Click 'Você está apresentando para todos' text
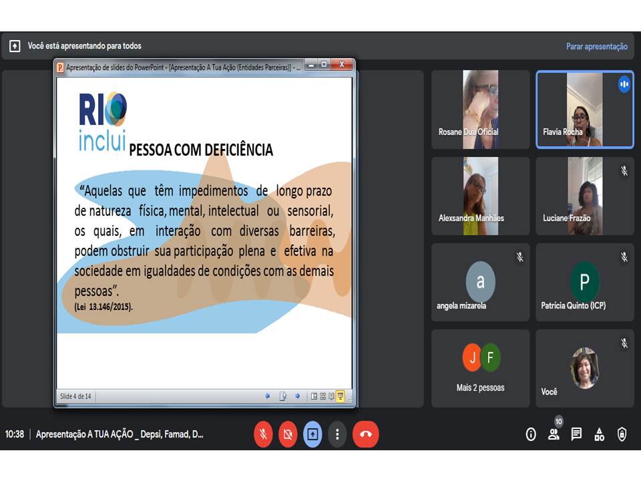Image resolution: width=641 pixels, height=481 pixels. click(85, 46)
